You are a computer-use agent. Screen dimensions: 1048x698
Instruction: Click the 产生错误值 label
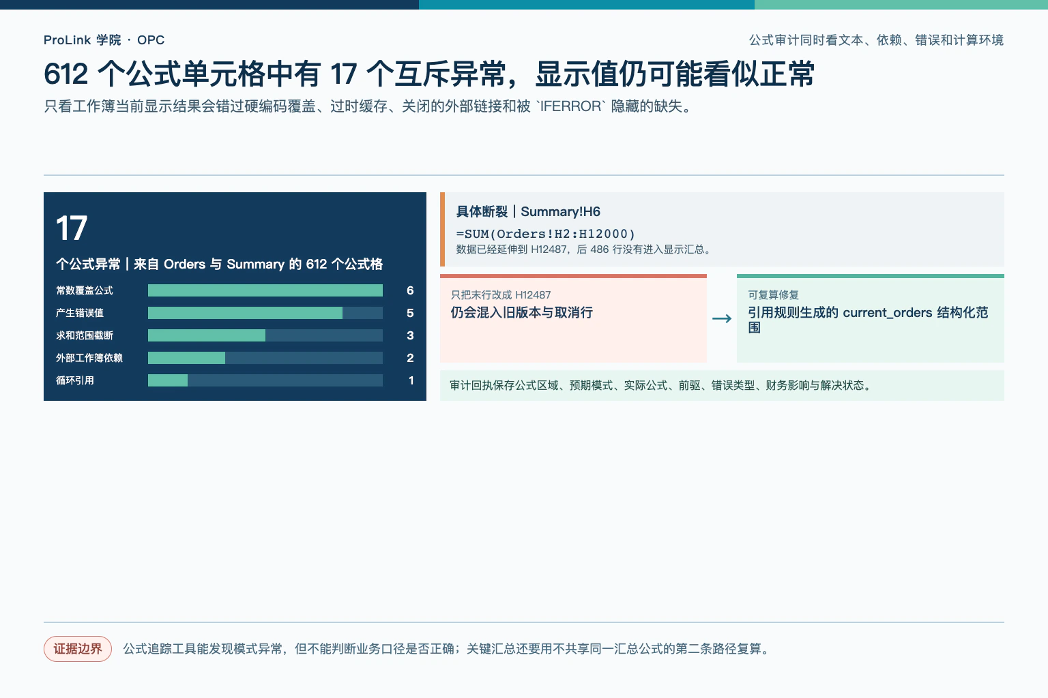(x=80, y=313)
